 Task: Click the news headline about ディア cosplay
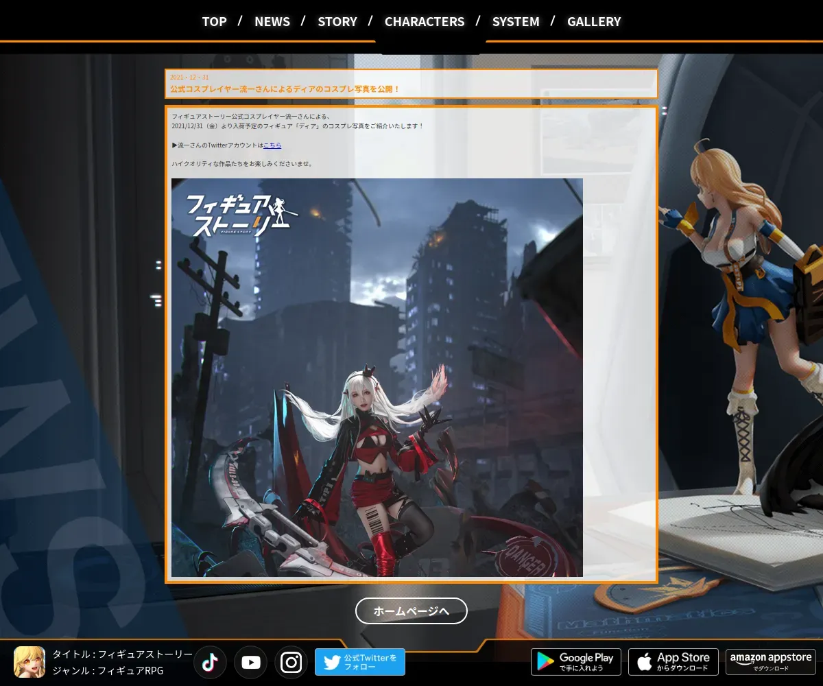coord(285,89)
